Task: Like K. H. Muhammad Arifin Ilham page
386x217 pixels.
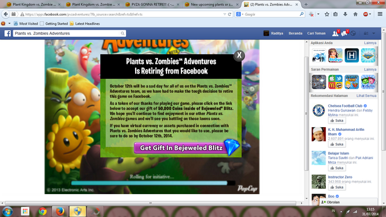Action: (337, 144)
